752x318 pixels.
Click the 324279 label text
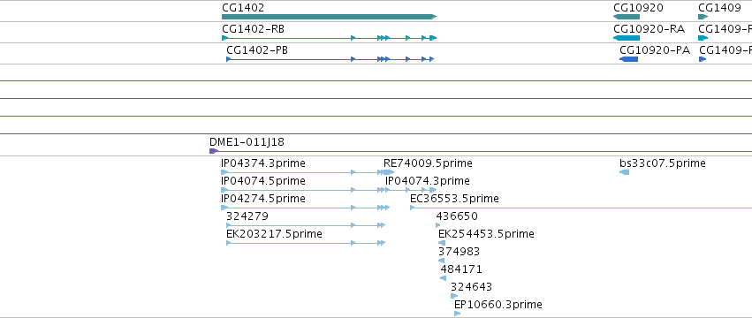(x=247, y=216)
